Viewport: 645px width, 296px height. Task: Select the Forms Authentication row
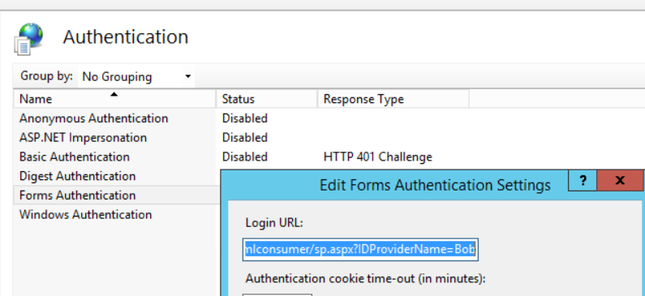[116, 195]
